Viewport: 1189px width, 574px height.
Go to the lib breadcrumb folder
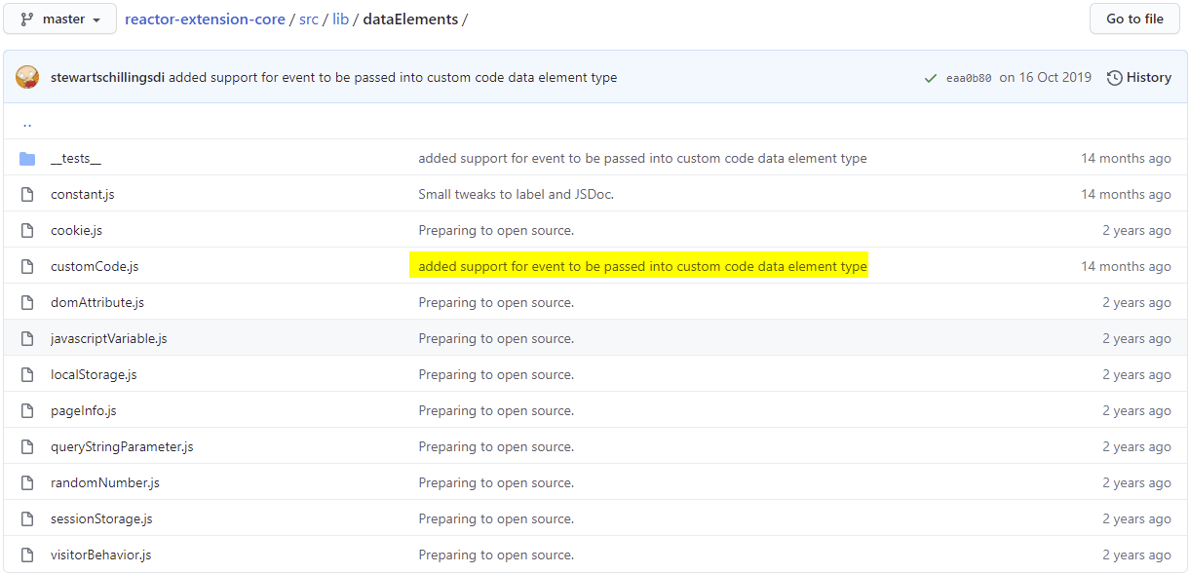[340, 19]
